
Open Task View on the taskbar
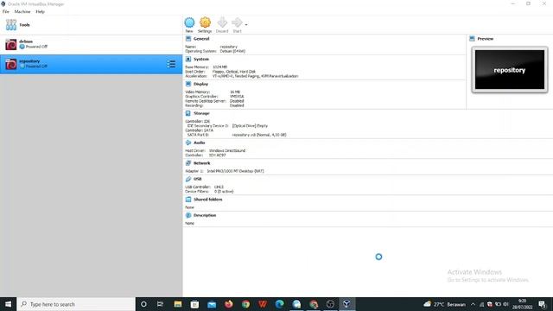coord(160,304)
